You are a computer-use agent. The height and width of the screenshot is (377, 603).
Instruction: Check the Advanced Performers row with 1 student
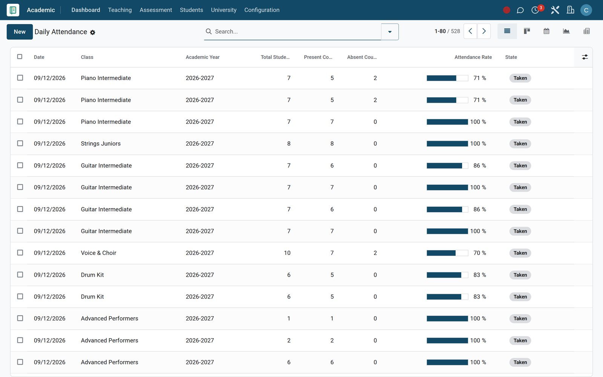click(20, 318)
